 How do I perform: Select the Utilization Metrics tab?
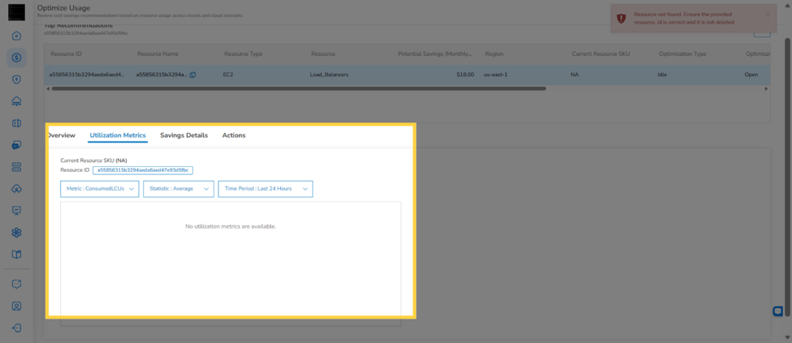pos(118,135)
